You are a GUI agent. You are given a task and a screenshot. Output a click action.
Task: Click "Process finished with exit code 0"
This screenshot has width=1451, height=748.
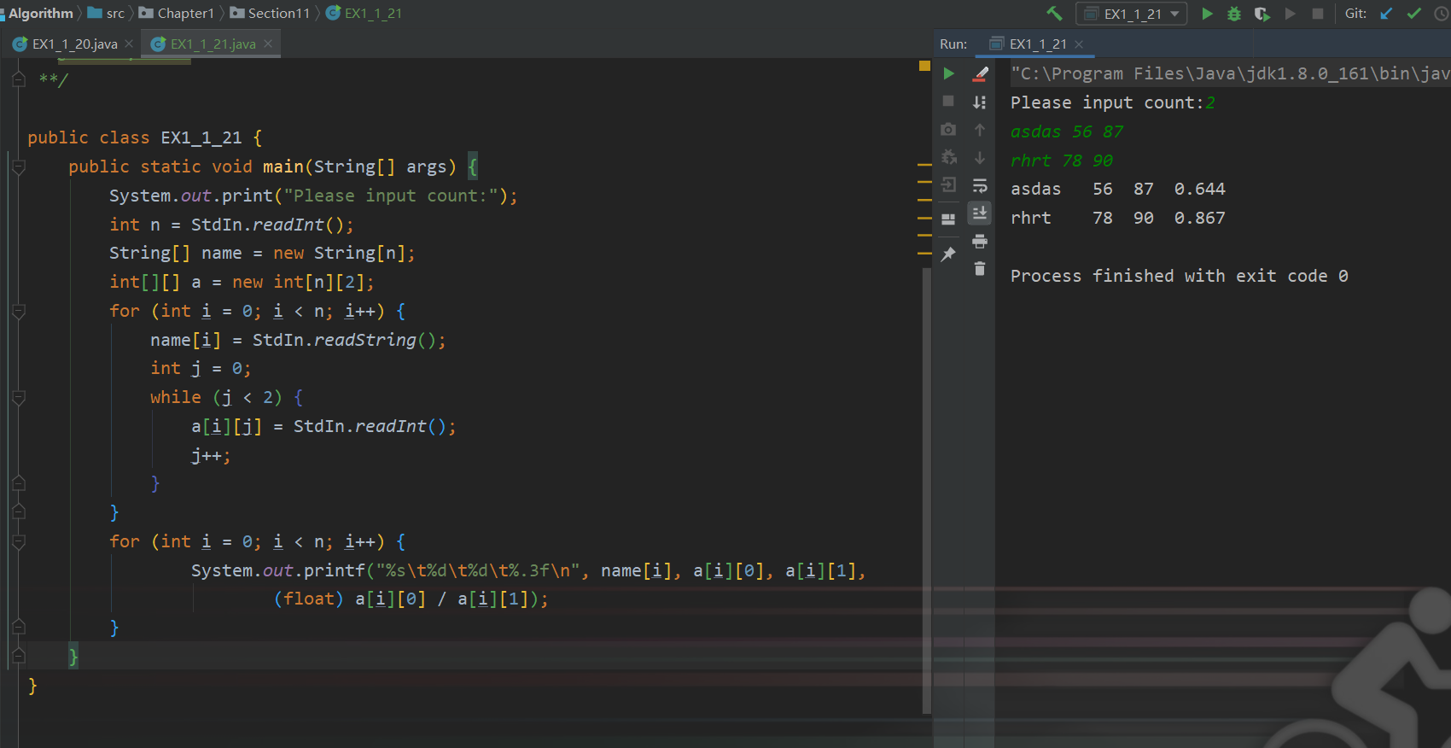click(1180, 276)
